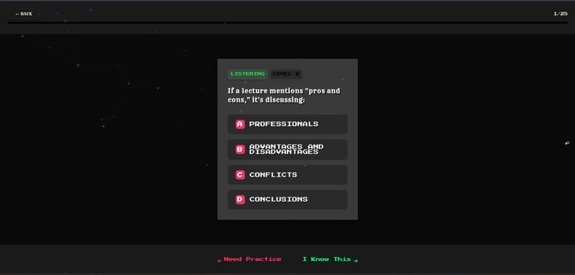Image resolution: width=575 pixels, height=275 pixels.
Task: Click the quiz progress bar
Action: (287, 23)
